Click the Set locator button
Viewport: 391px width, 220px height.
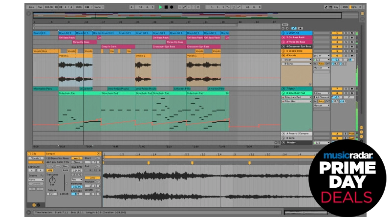coord(285,25)
